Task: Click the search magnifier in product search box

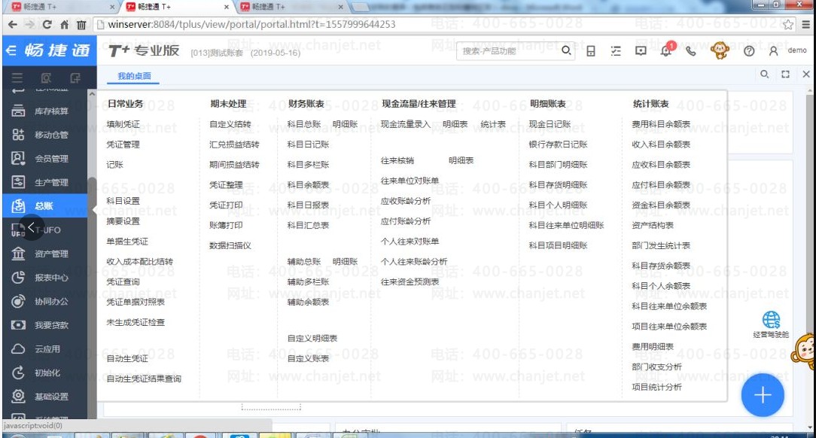Action: [x=566, y=50]
